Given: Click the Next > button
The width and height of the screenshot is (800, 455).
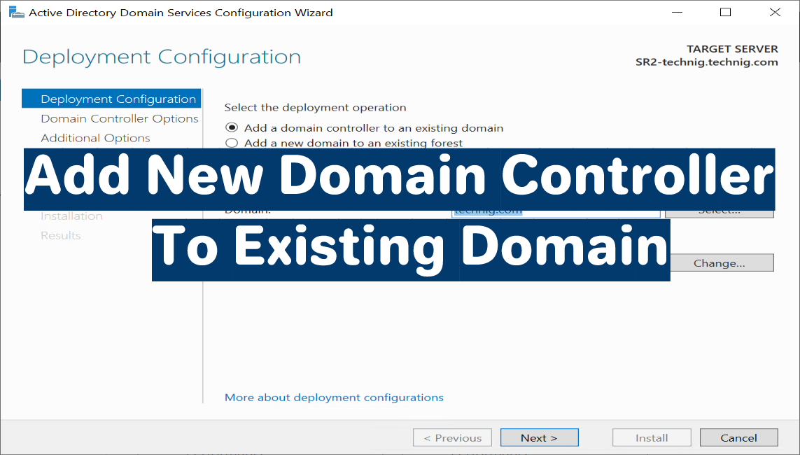Looking at the screenshot, I should (x=540, y=437).
